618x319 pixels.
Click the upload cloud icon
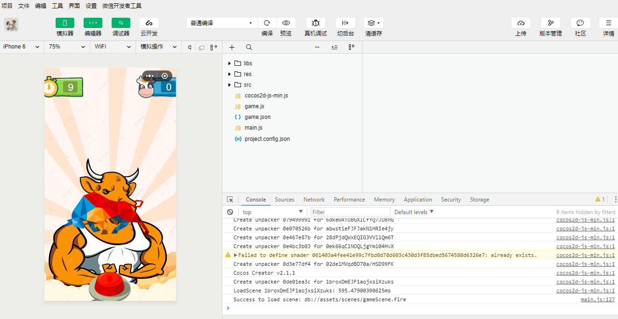coord(521,23)
